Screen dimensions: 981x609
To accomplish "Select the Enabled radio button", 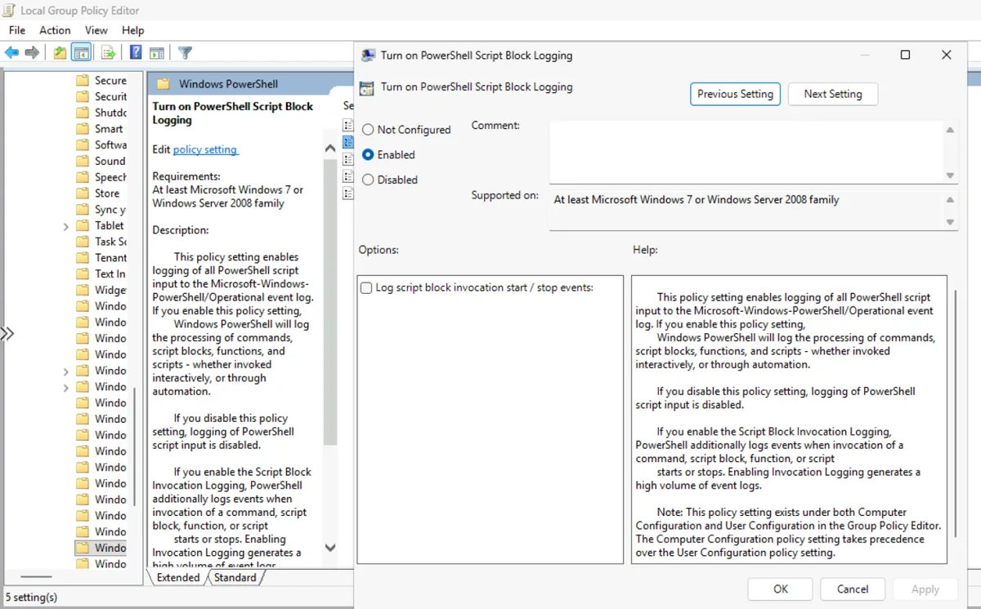I will point(368,154).
